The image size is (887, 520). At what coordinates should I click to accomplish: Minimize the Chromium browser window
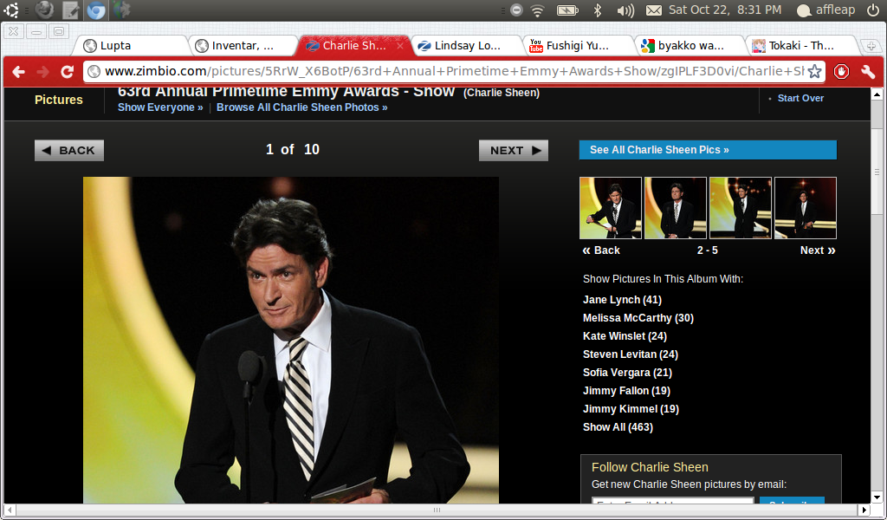click(x=36, y=31)
